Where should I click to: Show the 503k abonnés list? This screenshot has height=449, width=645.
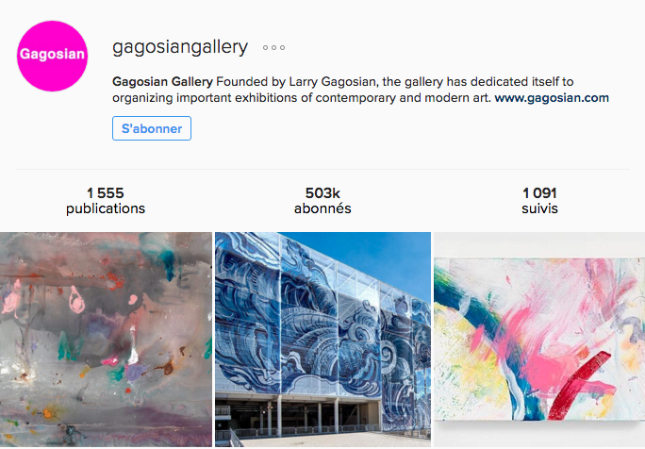point(322,201)
